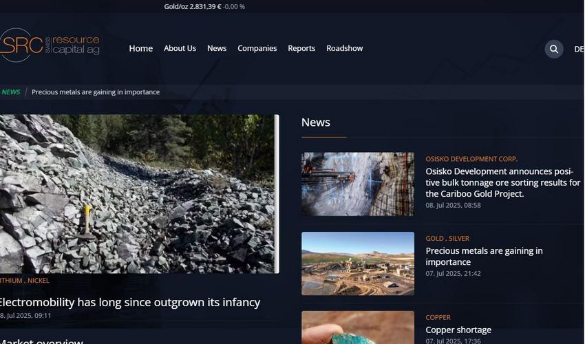Select the SILVER category tag

click(x=459, y=239)
